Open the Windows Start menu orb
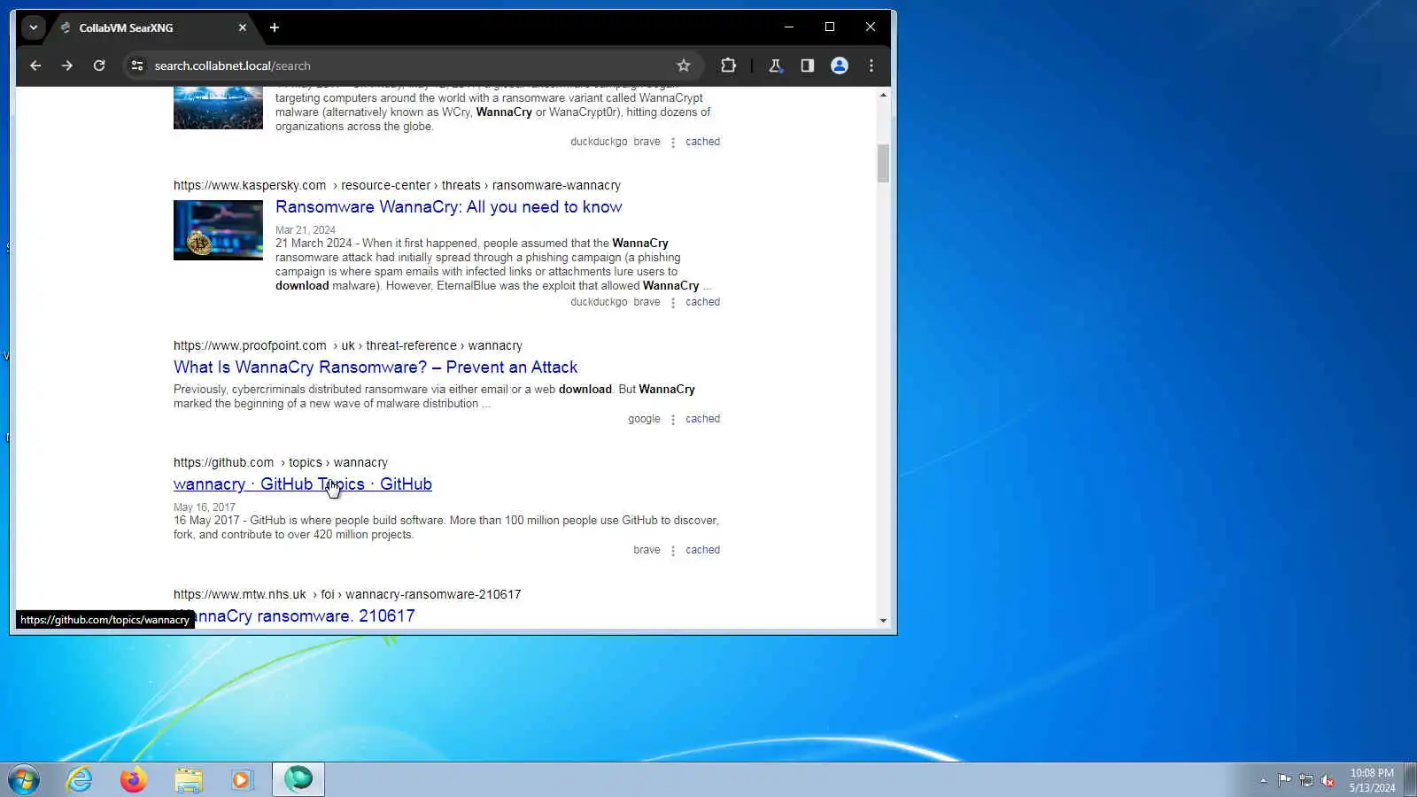Viewport: 1417px width, 797px height. coord(24,780)
